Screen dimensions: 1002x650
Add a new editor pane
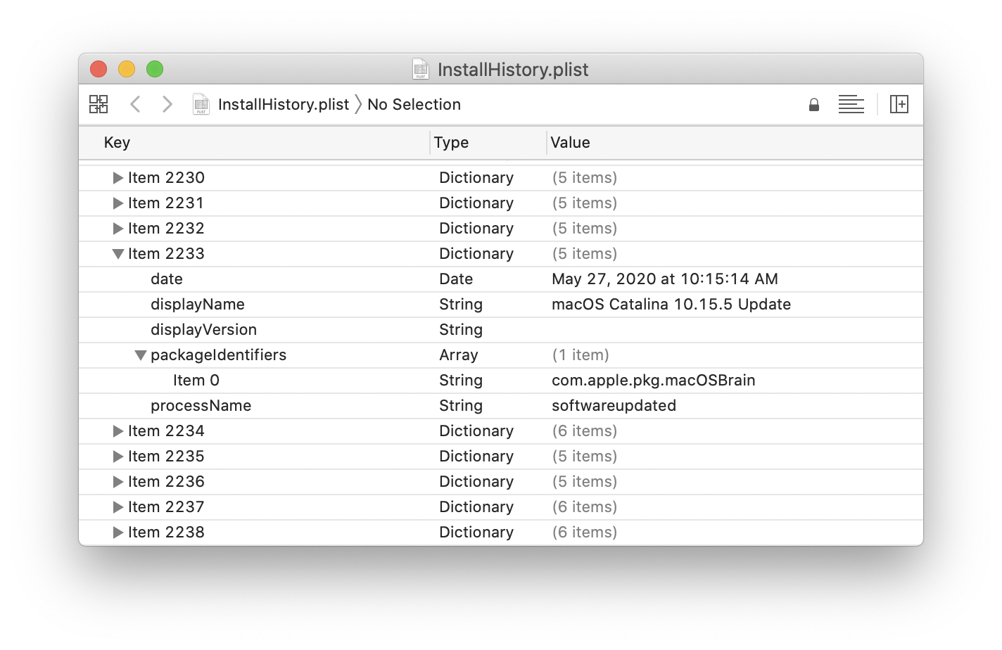tap(899, 104)
